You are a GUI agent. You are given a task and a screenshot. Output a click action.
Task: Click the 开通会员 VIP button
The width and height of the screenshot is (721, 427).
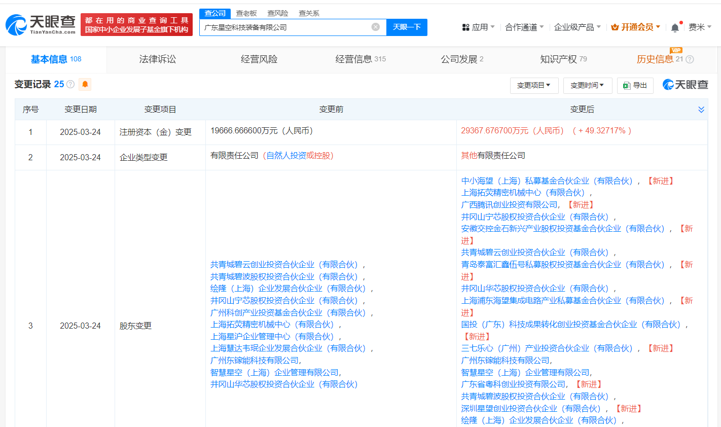(x=636, y=27)
